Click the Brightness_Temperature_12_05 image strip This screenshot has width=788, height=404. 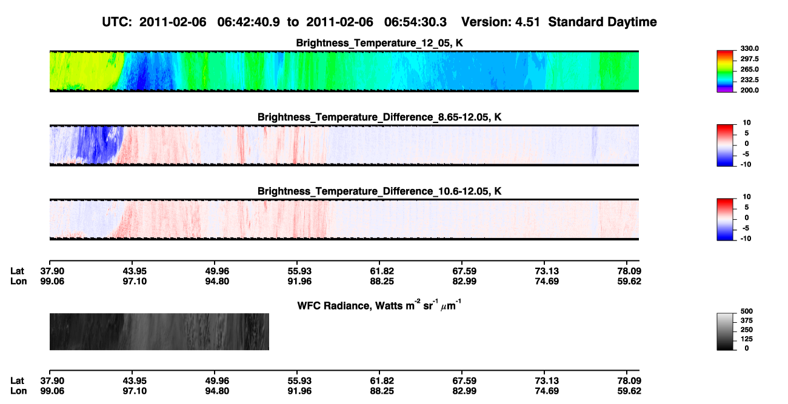pyautogui.click(x=344, y=71)
